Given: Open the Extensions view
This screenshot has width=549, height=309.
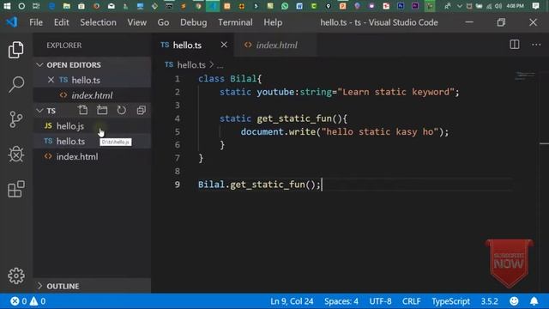Looking at the screenshot, I should pyautogui.click(x=16, y=189).
